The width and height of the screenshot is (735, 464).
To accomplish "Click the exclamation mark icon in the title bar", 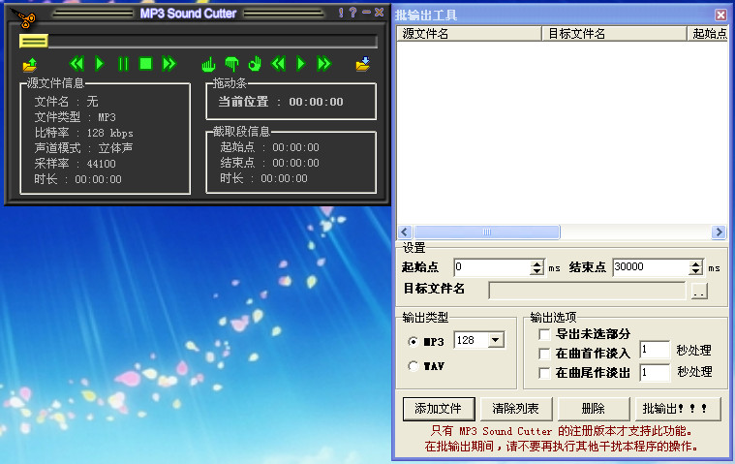I will click(341, 13).
